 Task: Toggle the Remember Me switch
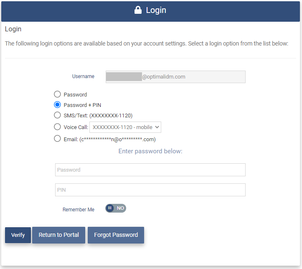[115, 208]
